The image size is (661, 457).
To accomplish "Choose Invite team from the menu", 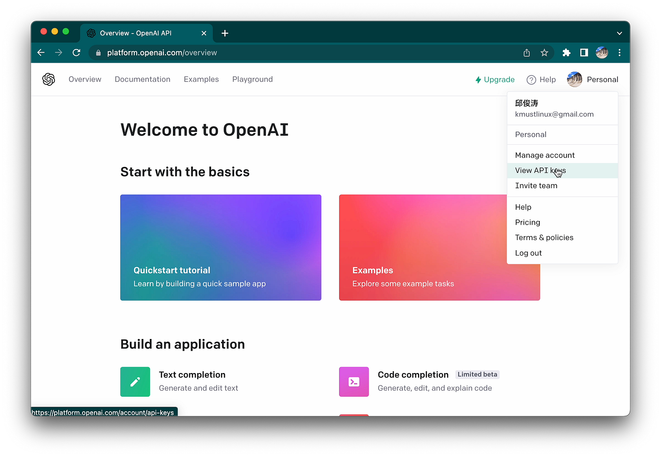I will click(562, 186).
